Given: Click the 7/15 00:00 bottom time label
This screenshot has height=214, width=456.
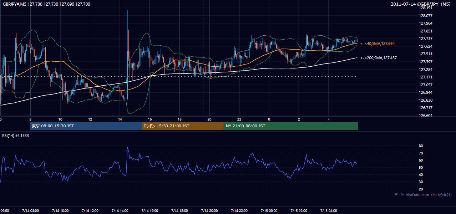Looking at the screenshot, I should tap(269, 211).
